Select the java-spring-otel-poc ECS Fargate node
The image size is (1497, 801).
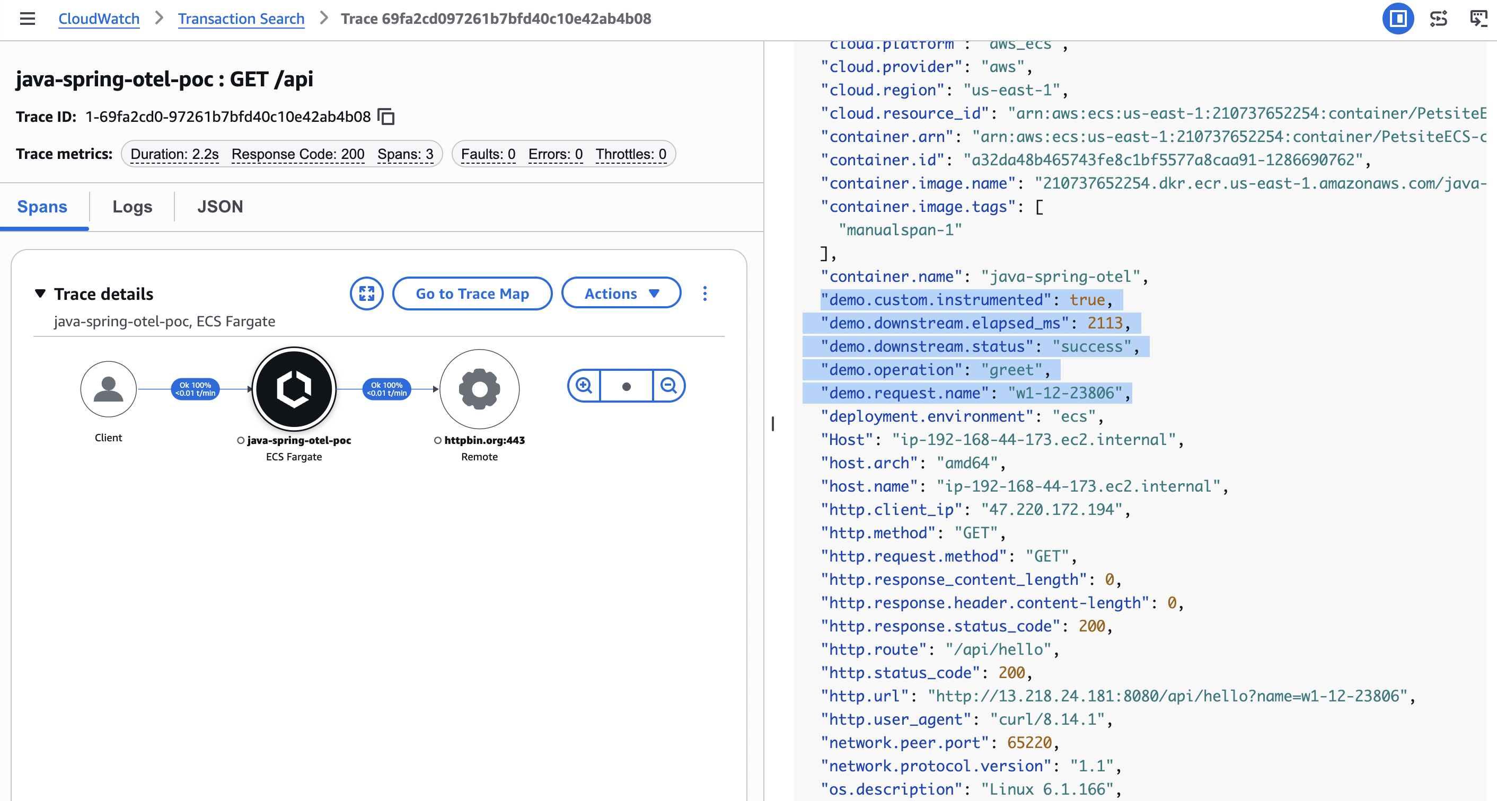[294, 389]
